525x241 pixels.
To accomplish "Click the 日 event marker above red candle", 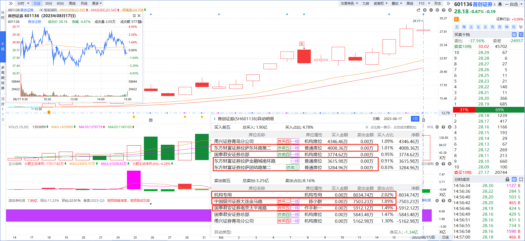I will pyautogui.click(x=301, y=44).
